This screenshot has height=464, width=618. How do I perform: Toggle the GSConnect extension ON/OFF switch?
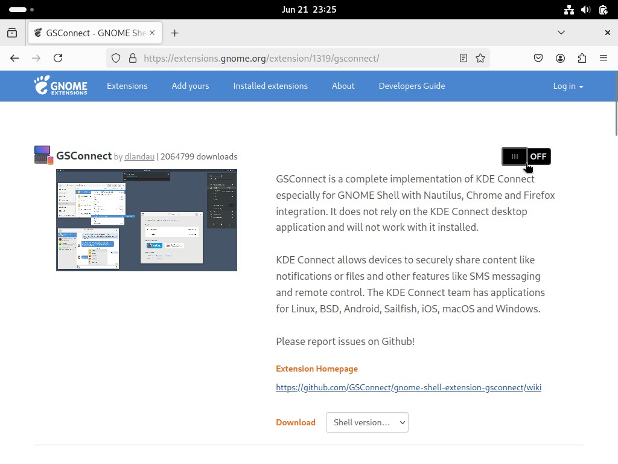coord(526,156)
